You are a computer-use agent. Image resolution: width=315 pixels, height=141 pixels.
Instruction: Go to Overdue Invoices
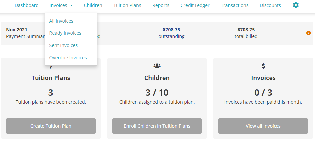[x=68, y=58]
